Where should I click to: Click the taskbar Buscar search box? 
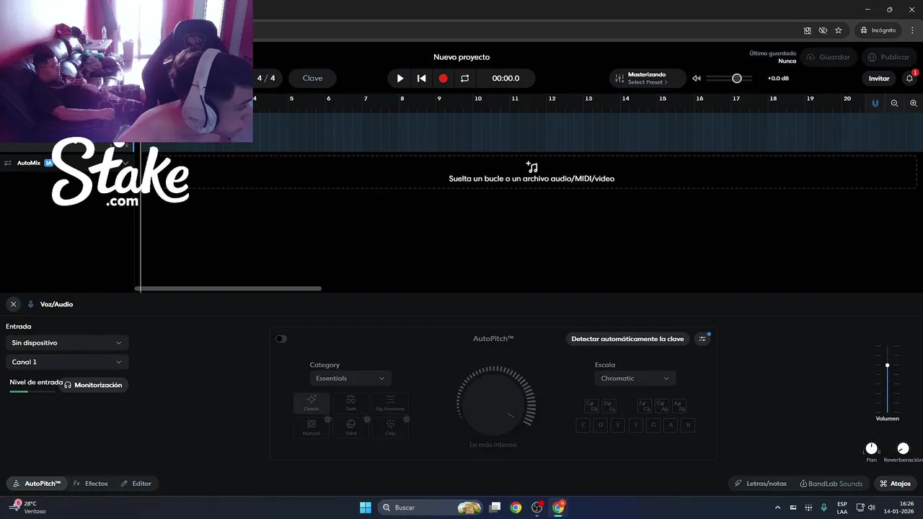[431, 507]
